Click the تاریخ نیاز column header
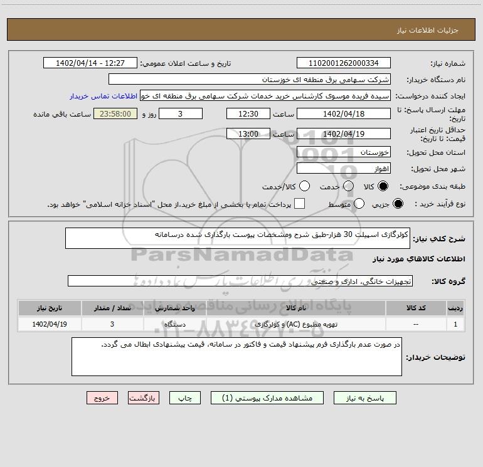This screenshot has height=467, width=483. point(50,308)
